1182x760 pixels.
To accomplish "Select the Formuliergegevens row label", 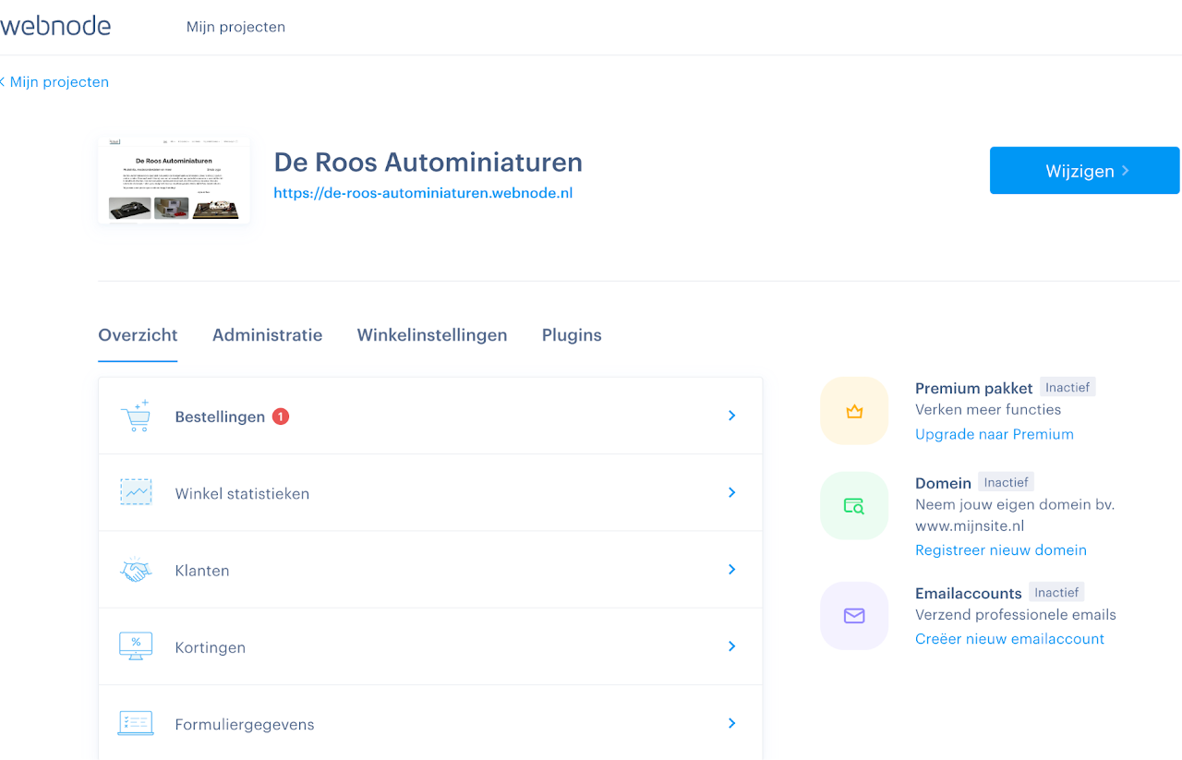I will tap(245, 724).
